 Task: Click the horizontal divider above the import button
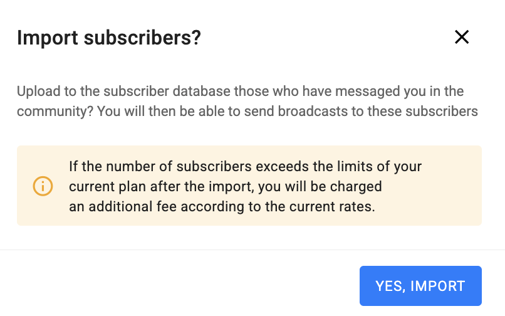pyautogui.click(x=252, y=250)
